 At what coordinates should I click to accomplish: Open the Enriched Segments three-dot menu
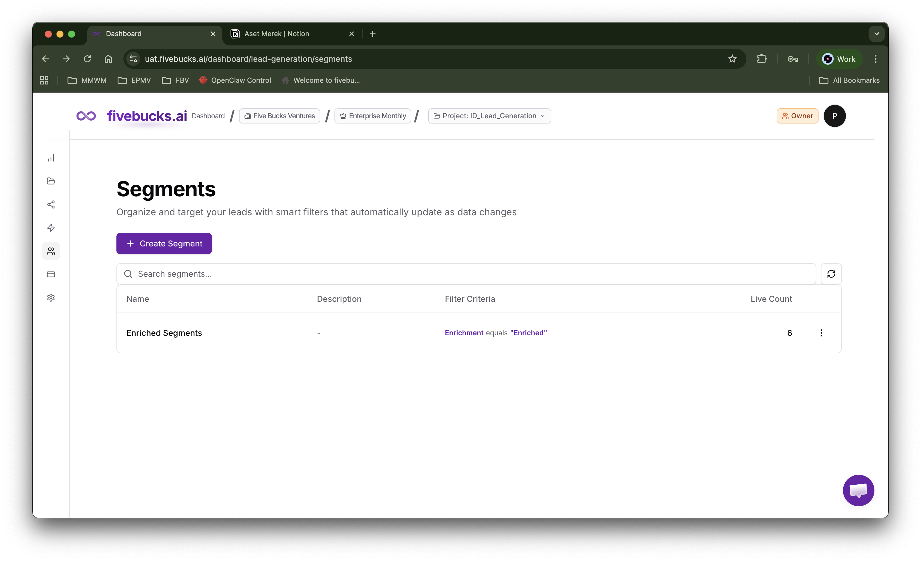(x=821, y=332)
